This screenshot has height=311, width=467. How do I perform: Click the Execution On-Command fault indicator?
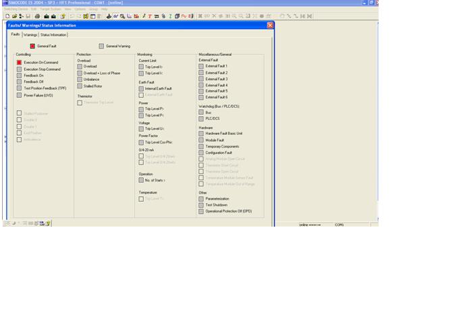(19, 63)
